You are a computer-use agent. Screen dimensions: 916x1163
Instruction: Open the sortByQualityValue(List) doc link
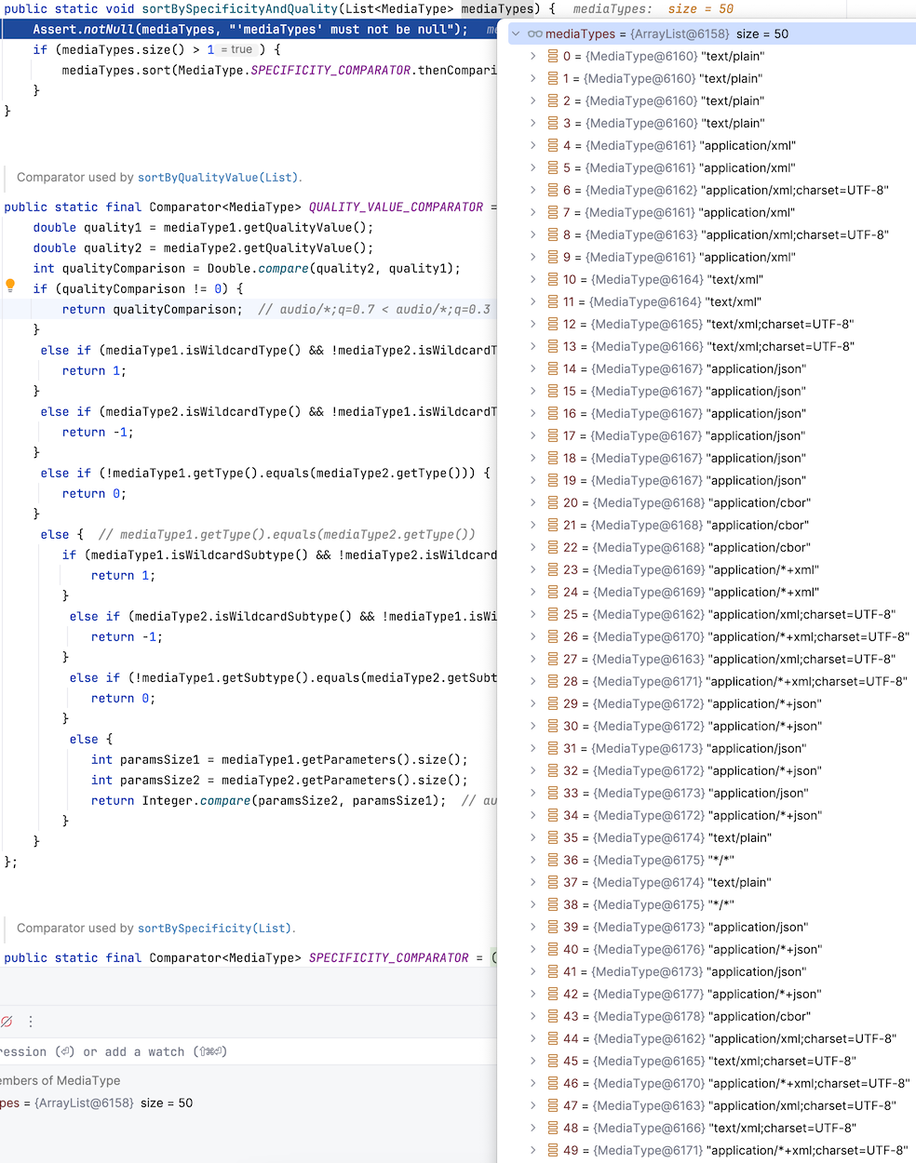click(218, 178)
